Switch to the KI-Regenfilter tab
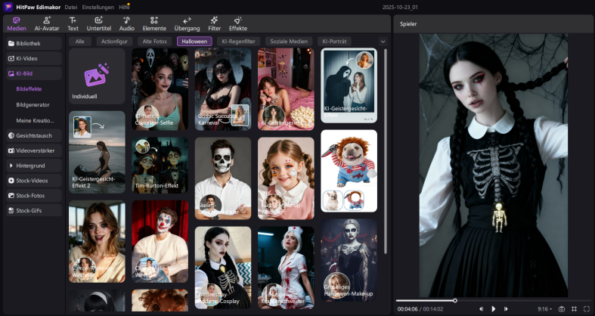The image size is (595, 316). coord(238,42)
